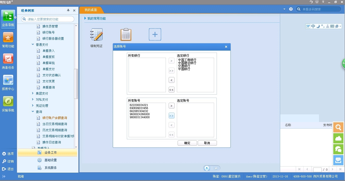Switch to the 我的桌面 tab
Image resolution: width=345 pixels, height=181 pixels.
(x=91, y=10)
